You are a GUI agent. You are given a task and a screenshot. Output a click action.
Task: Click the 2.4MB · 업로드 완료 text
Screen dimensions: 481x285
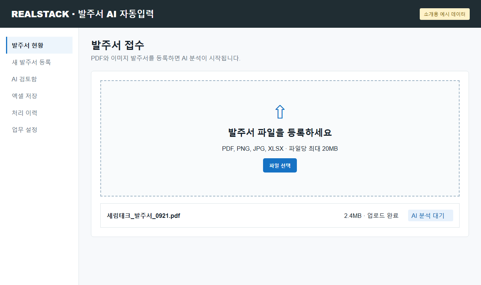[371, 216]
